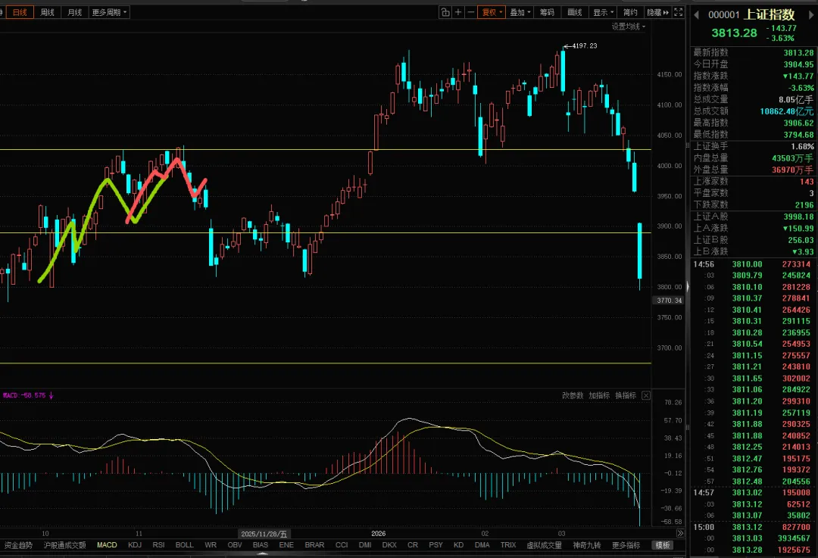Select DKX indicator tab
The height and width of the screenshot is (558, 818).
click(389, 545)
